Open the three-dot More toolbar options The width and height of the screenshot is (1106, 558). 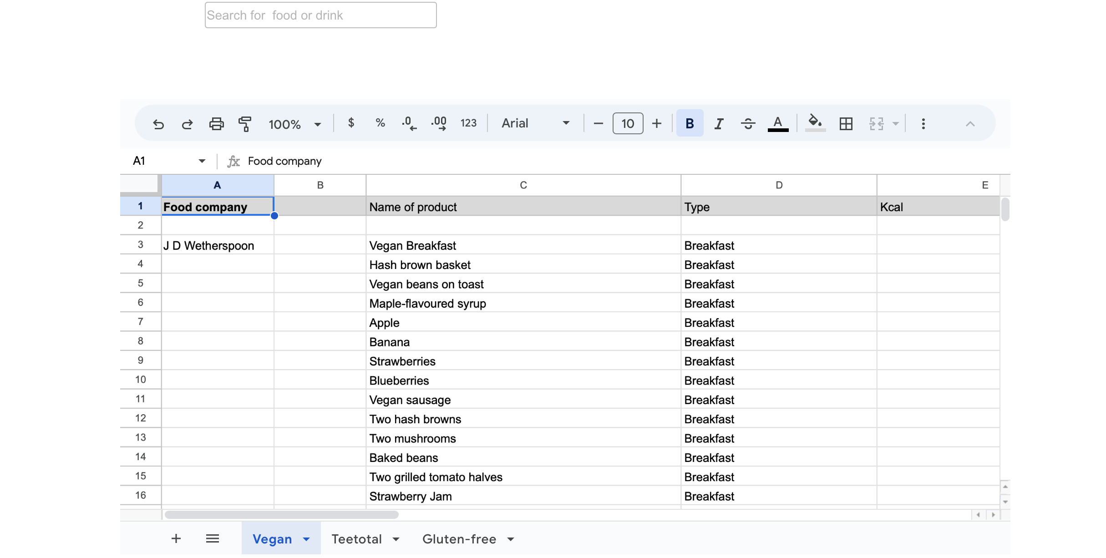[x=923, y=123]
